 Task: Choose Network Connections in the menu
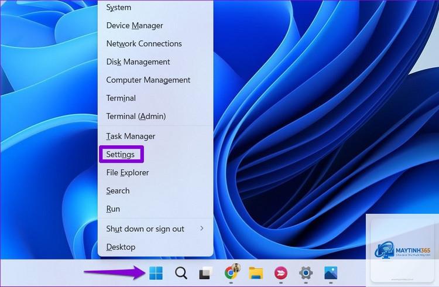tap(155, 44)
